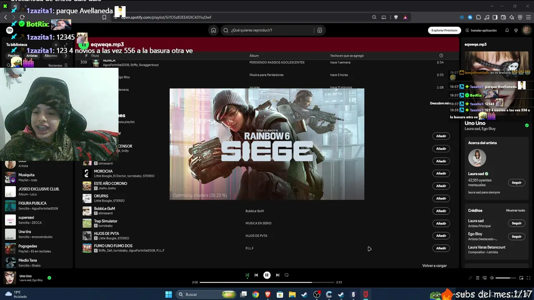Open the friends activity icon
Viewport: 534px width, 300px height.
(x=516, y=30)
